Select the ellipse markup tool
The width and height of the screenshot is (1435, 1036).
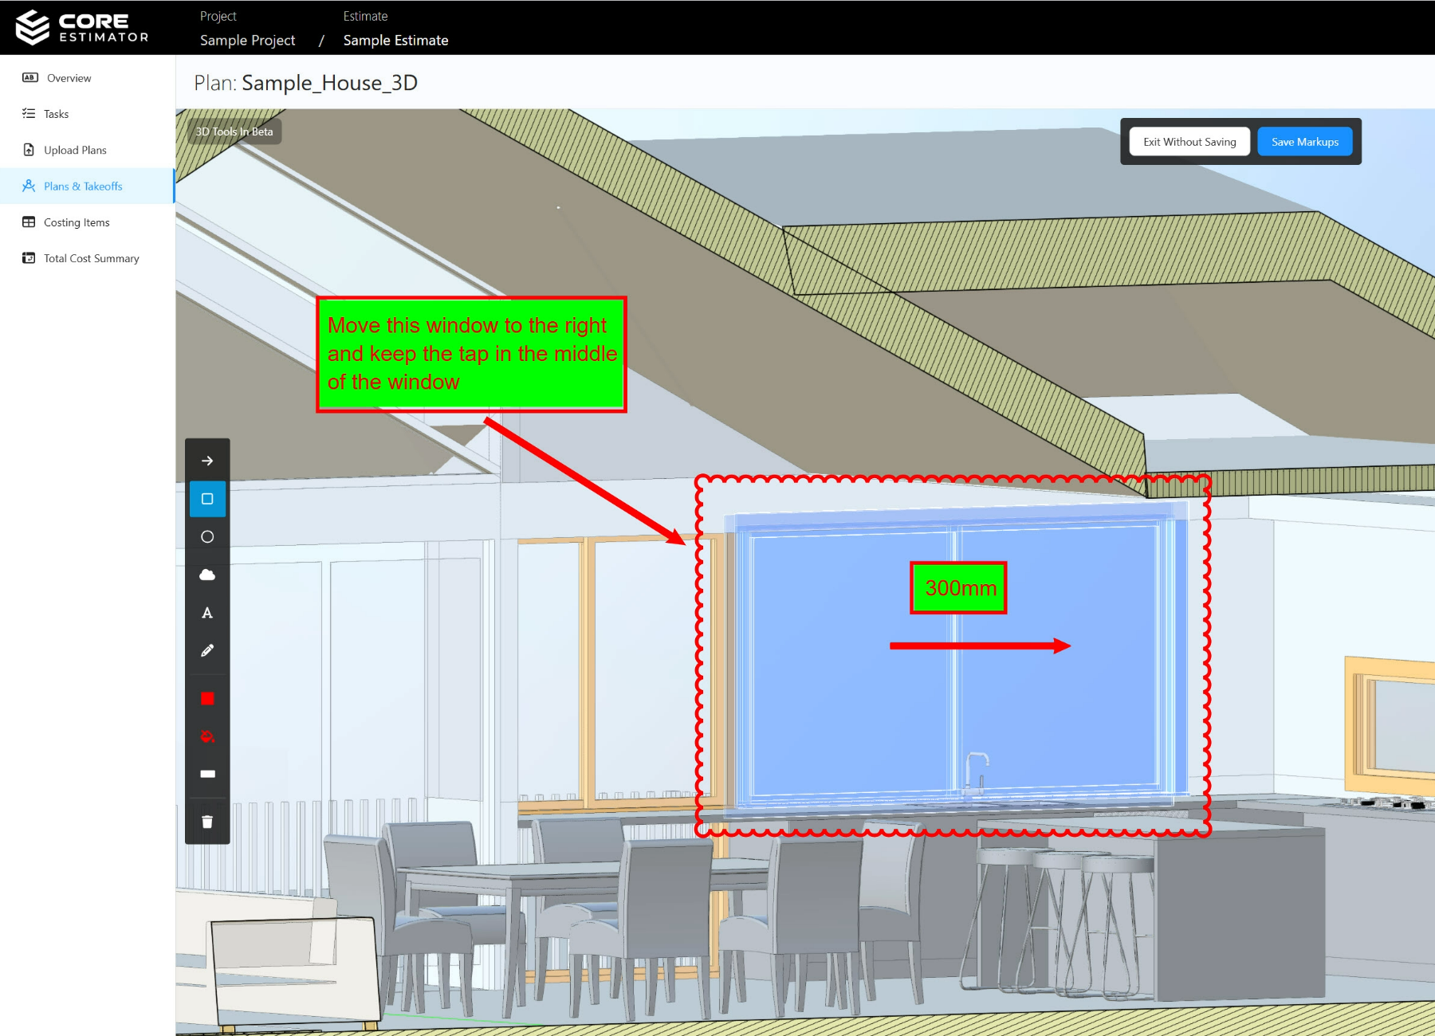pyautogui.click(x=207, y=536)
